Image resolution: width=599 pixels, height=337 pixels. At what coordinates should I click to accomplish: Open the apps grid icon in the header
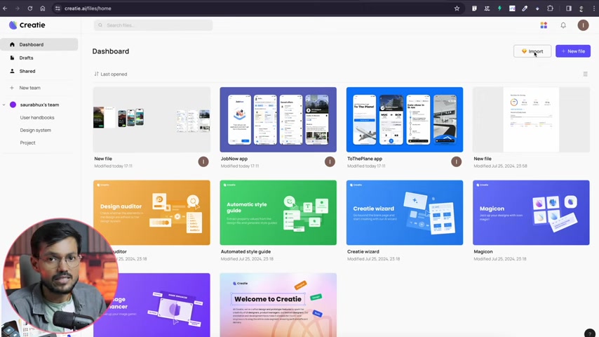(544, 25)
